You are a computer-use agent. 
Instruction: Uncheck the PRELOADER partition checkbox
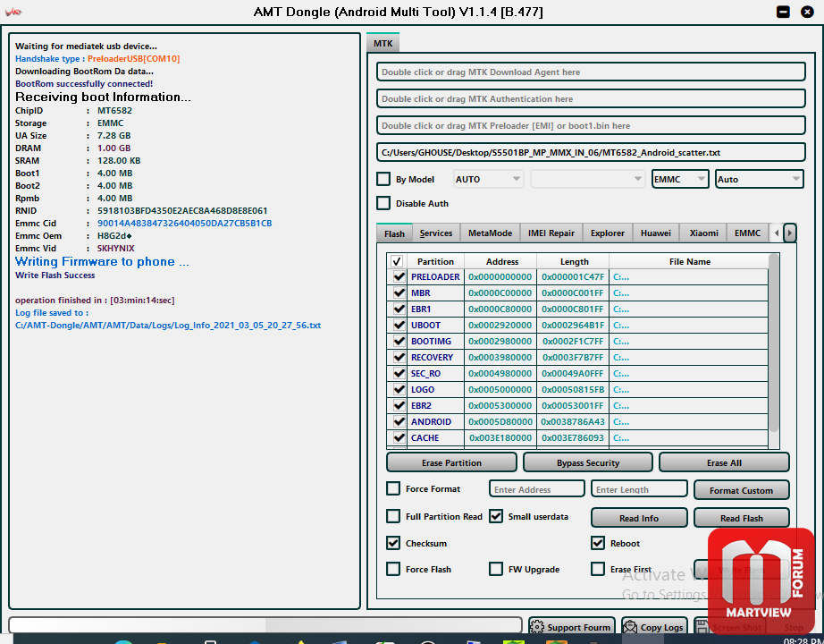tap(399, 276)
